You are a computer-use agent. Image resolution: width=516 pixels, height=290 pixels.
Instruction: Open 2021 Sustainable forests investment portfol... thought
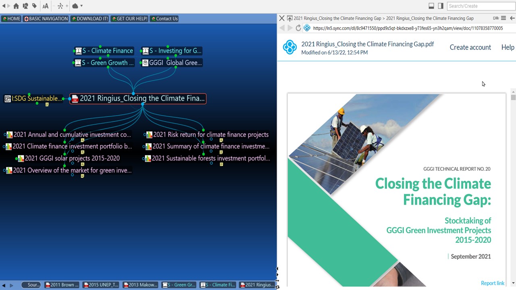pos(207,158)
